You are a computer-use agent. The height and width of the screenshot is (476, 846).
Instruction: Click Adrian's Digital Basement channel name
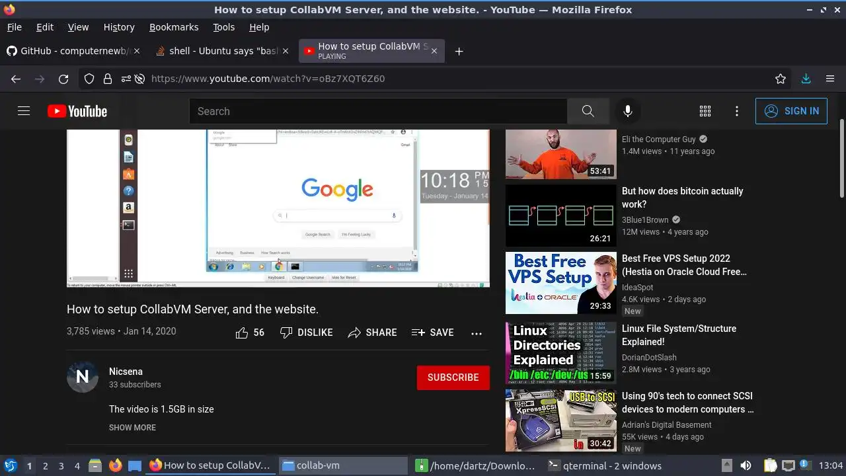click(x=666, y=425)
